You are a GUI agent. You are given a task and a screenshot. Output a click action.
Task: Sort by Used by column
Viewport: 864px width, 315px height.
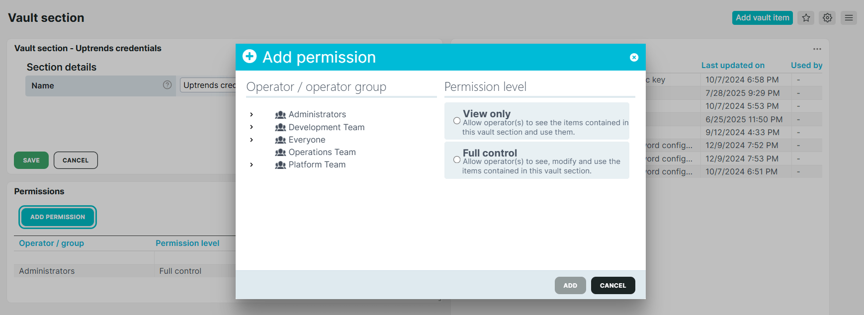click(x=806, y=65)
